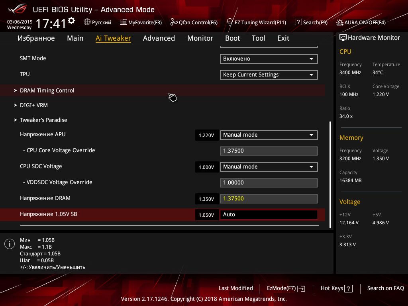Edit Напряжение DRAM value field
The width and height of the screenshot is (408, 306).
(269, 199)
